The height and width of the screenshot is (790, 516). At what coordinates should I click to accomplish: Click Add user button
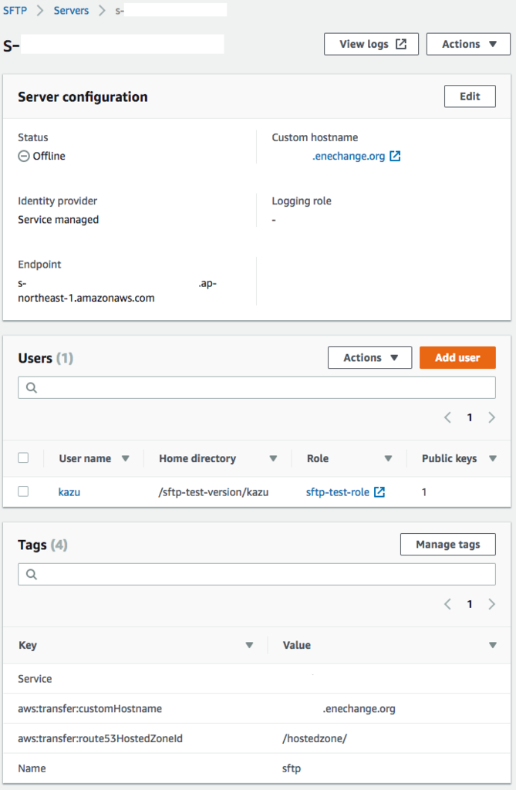[x=457, y=357]
